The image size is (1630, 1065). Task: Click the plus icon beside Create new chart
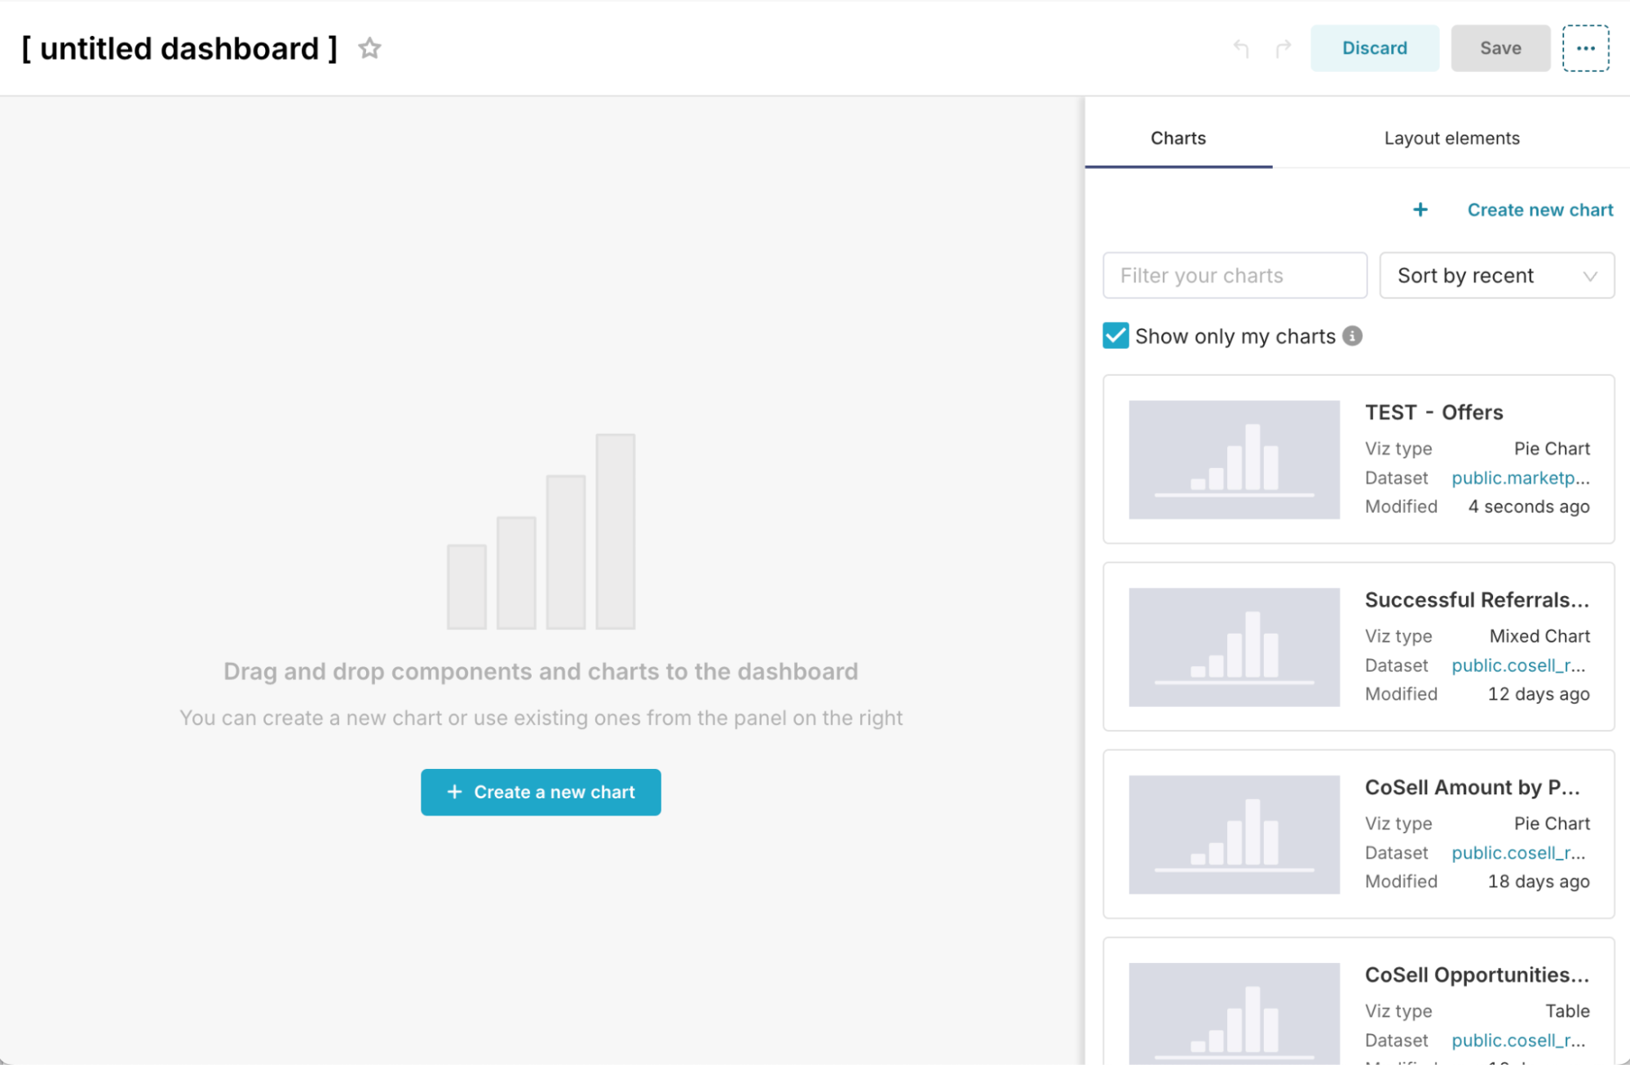(1420, 210)
